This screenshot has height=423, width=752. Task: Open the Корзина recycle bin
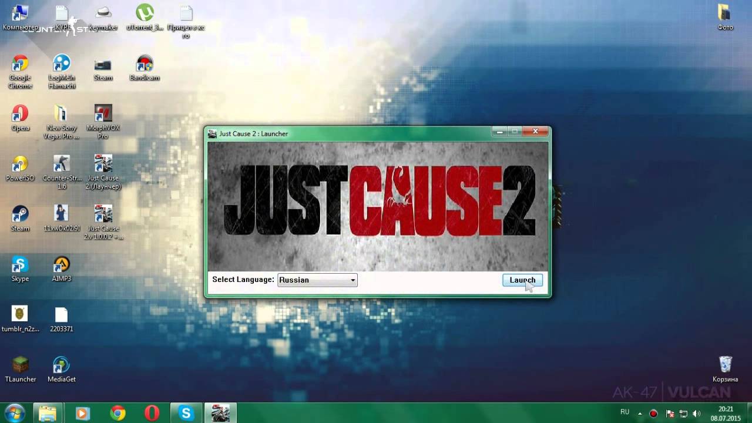coord(726,370)
